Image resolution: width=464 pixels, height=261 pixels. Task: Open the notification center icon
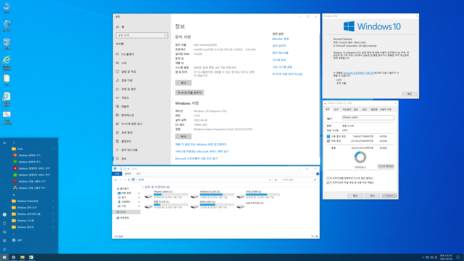point(458,257)
